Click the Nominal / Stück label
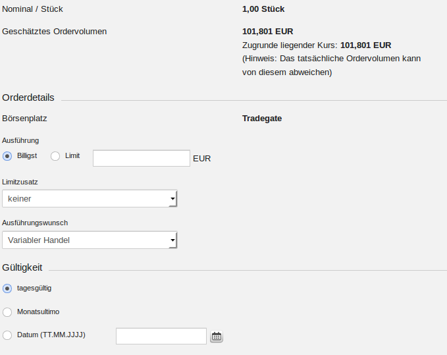 pos(33,9)
